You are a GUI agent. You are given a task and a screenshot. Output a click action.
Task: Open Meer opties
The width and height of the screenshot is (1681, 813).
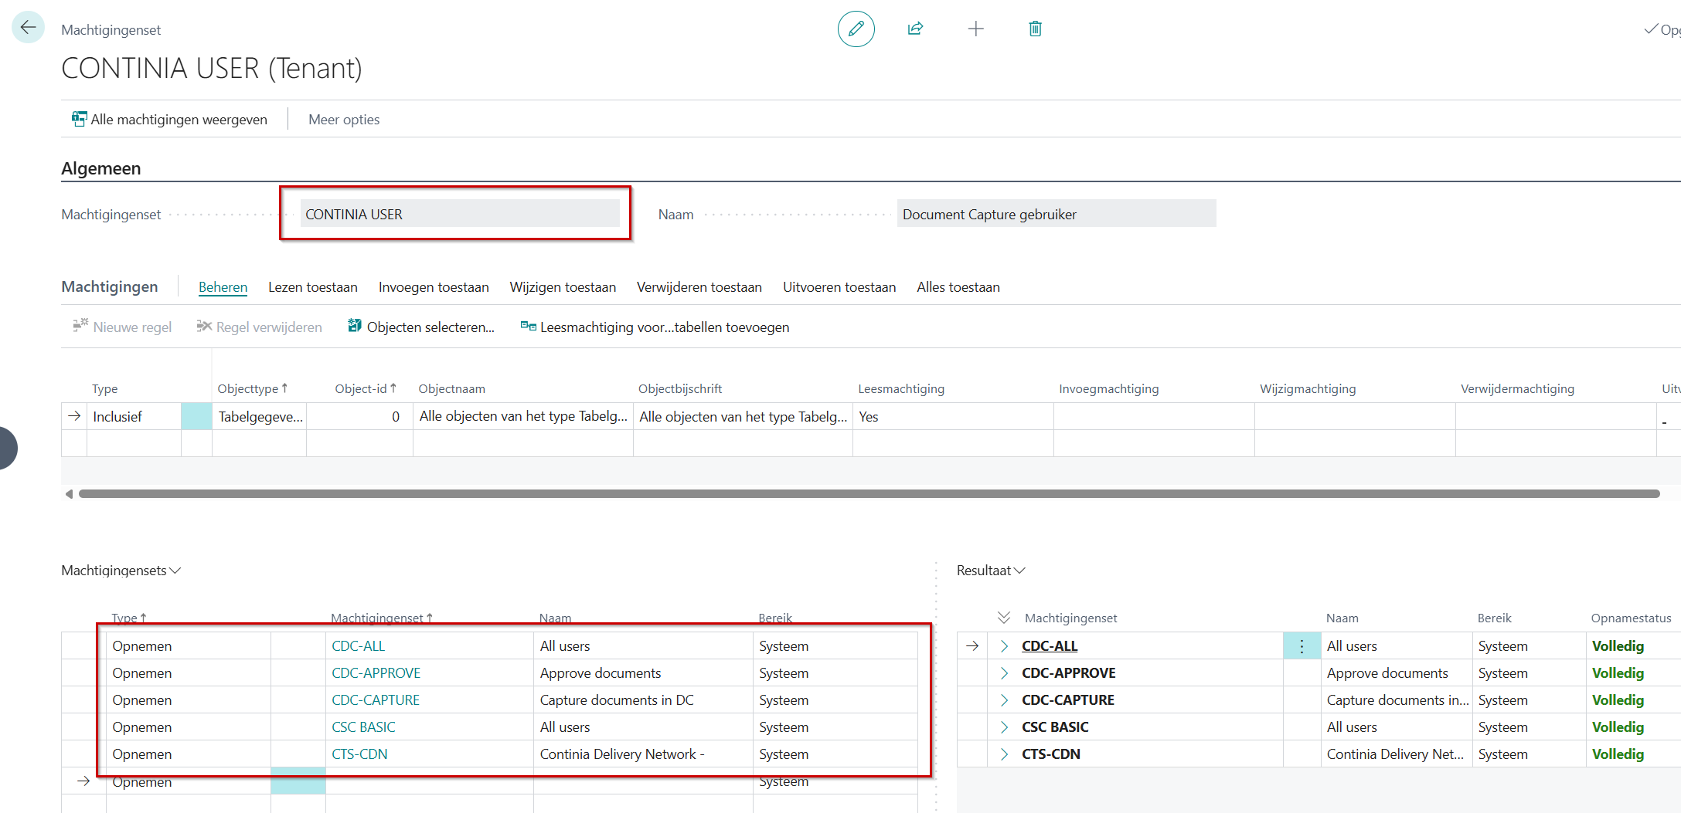(344, 120)
